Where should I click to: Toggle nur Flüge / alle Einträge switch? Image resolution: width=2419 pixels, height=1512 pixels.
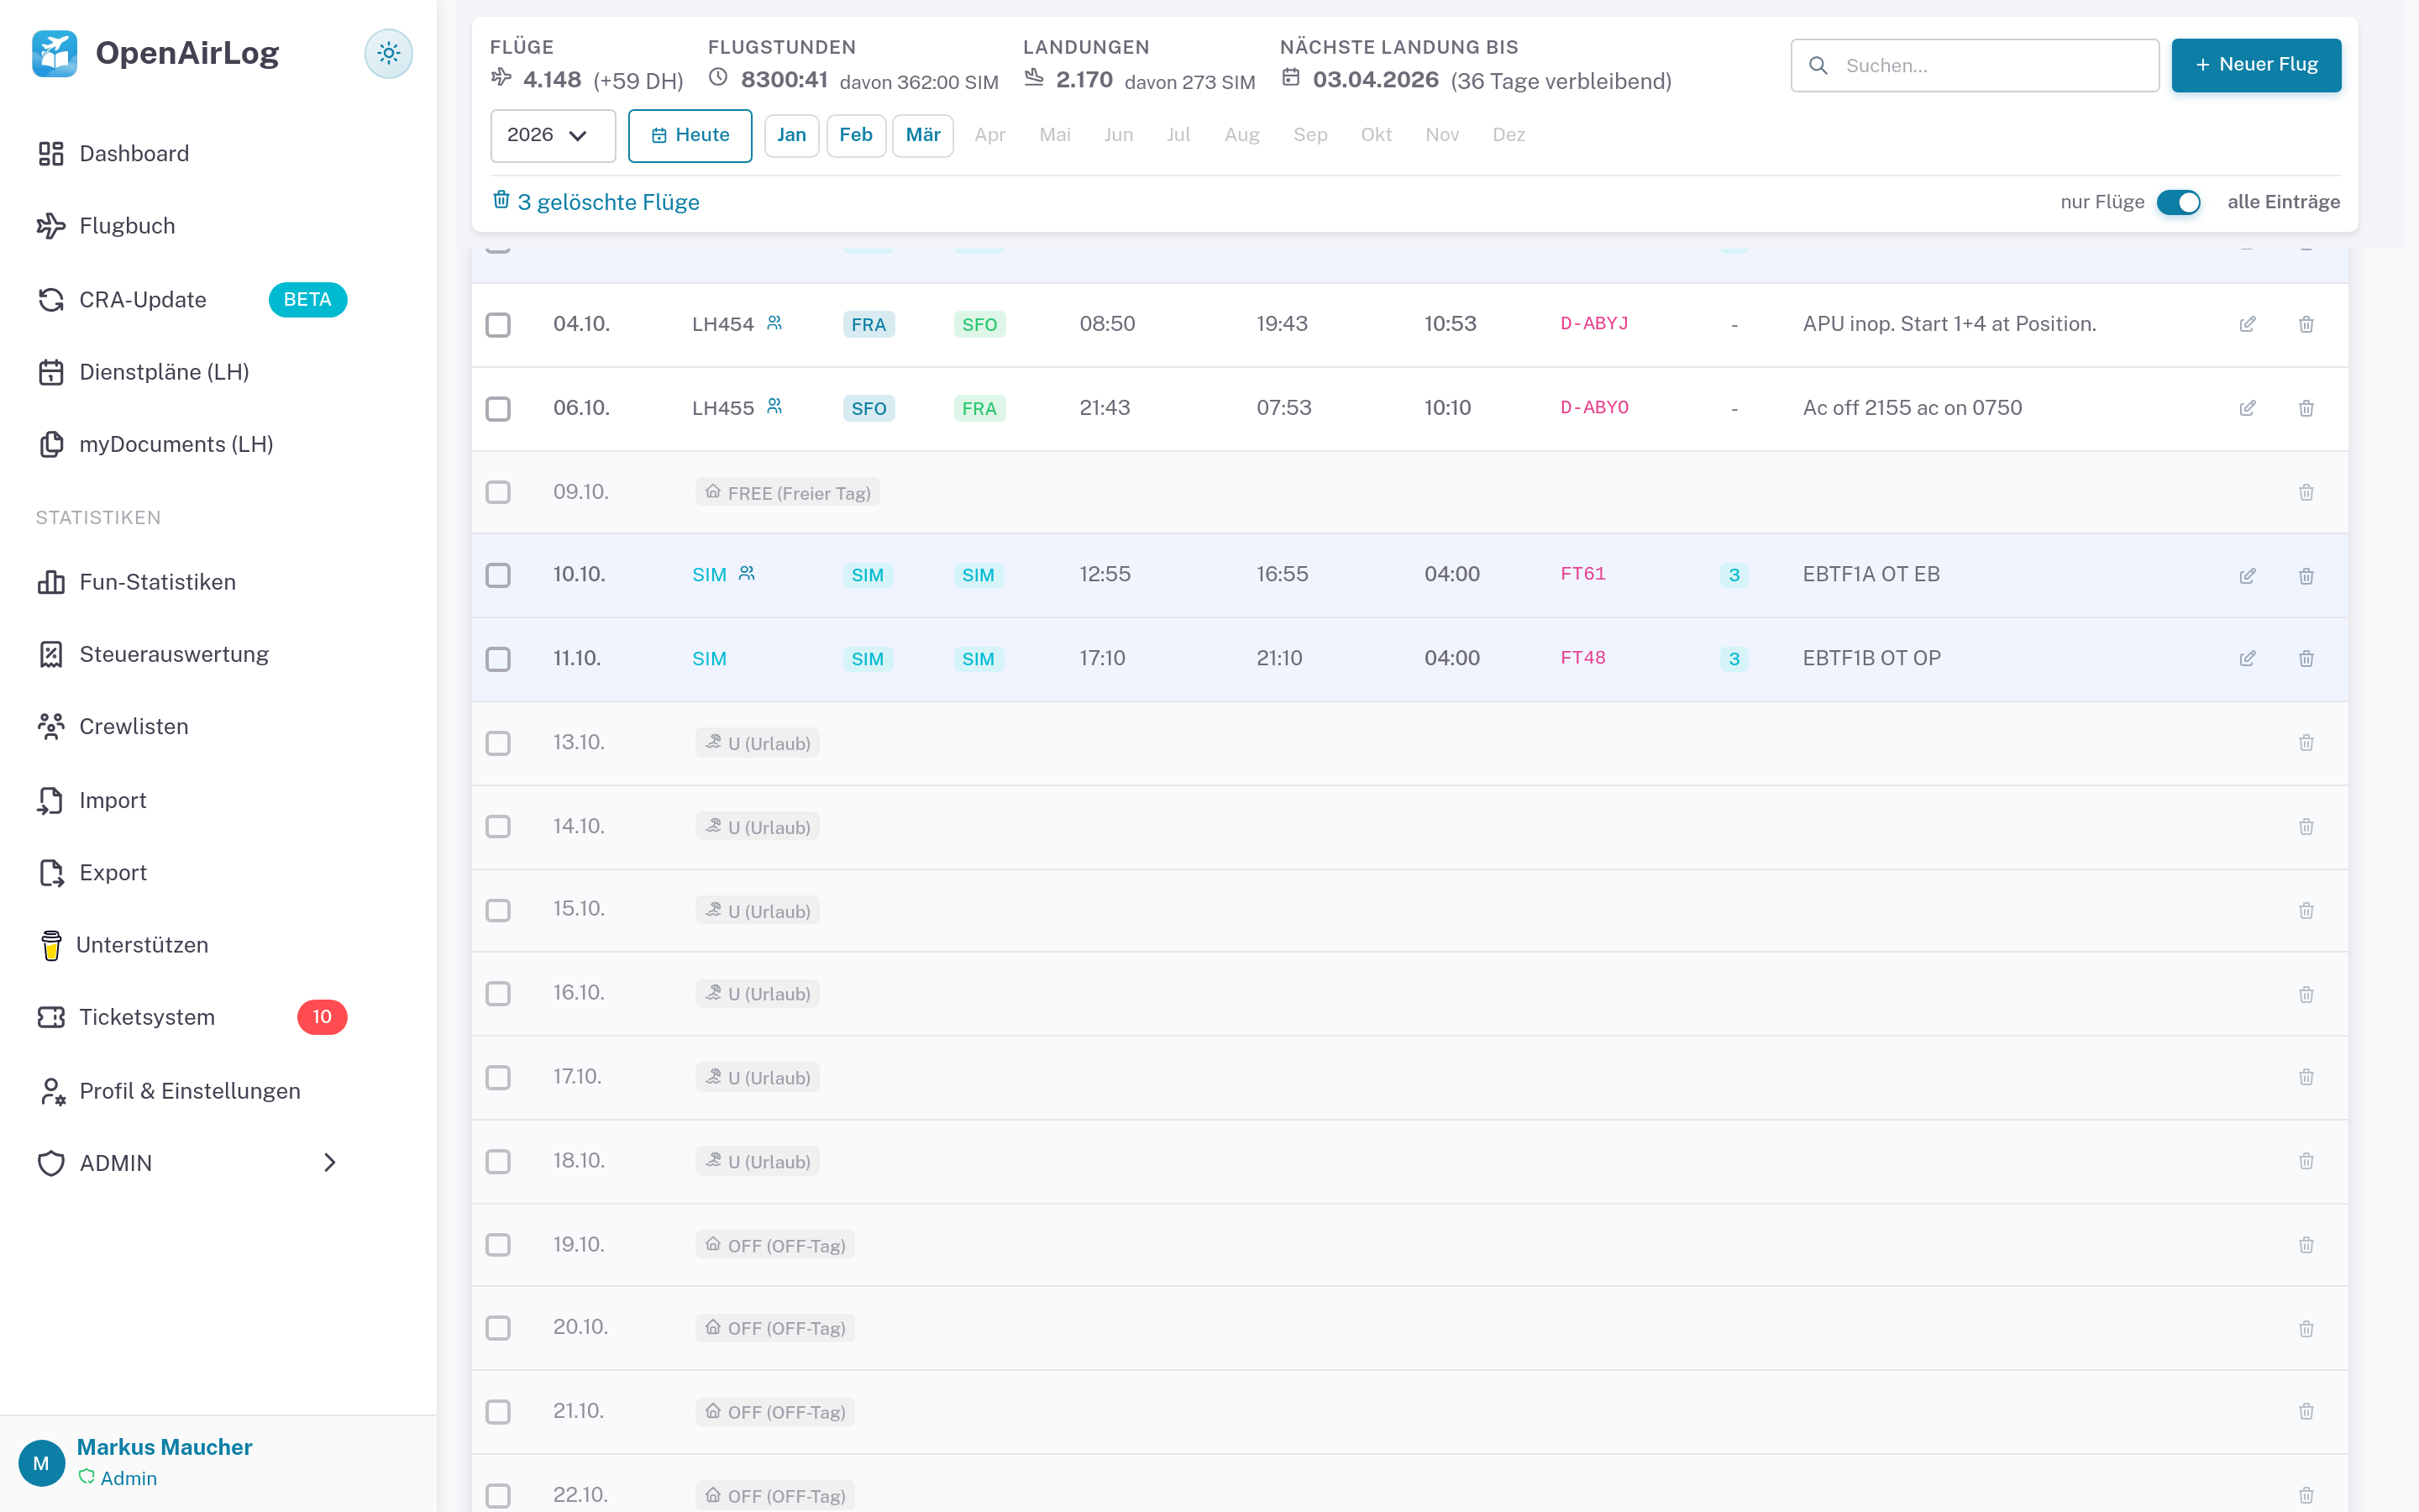[x=2177, y=202]
